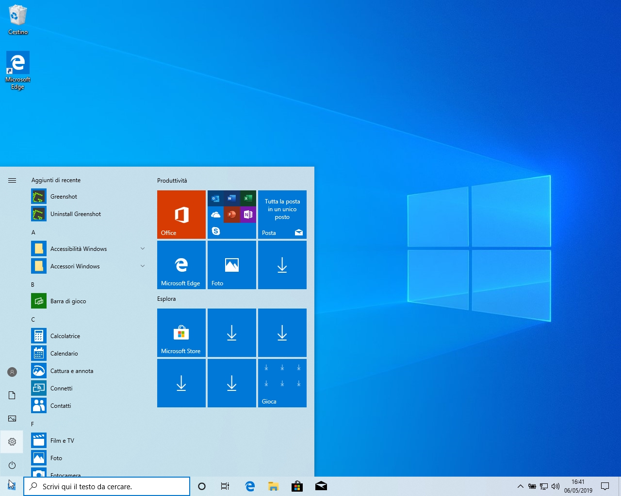Open the Microsoft Store tile
This screenshot has height=496, width=621.
click(x=181, y=333)
